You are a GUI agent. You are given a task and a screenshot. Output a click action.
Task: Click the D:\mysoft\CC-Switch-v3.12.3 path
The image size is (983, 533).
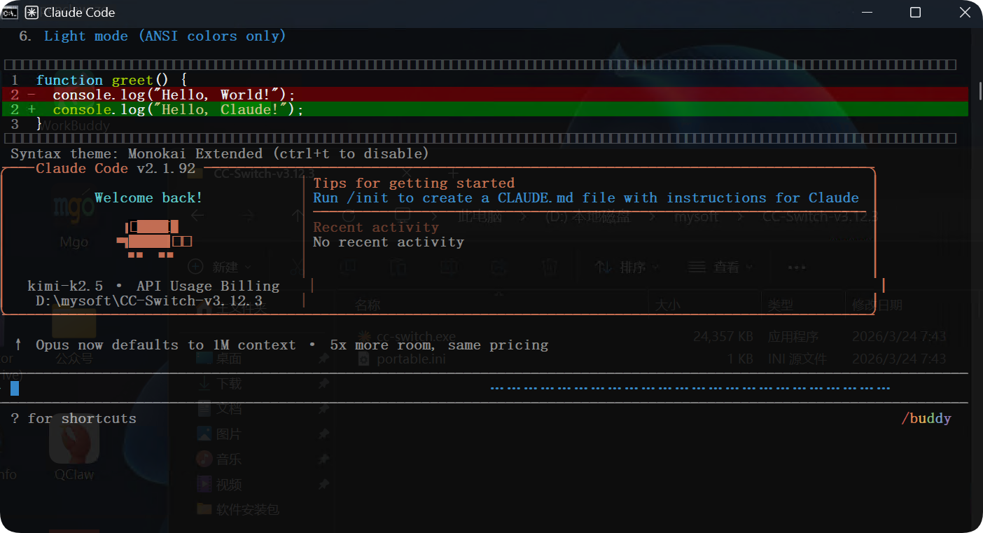pyautogui.click(x=149, y=301)
